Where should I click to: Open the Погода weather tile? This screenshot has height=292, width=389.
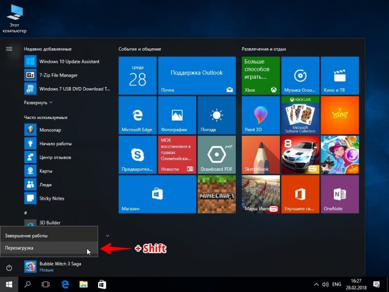(217, 115)
